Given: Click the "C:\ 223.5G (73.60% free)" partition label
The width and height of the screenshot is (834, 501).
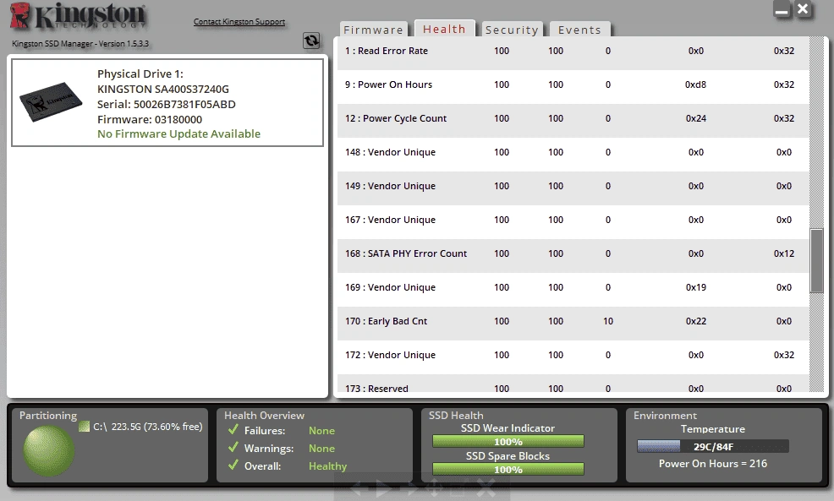Looking at the screenshot, I should [148, 427].
